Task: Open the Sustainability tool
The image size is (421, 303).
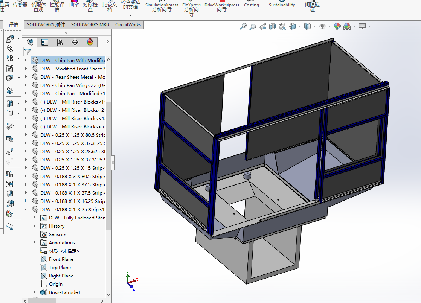Action: (x=282, y=5)
